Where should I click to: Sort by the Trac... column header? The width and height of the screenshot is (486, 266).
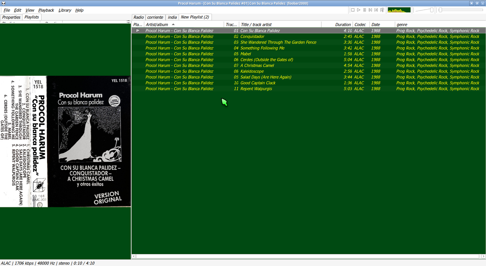point(232,25)
